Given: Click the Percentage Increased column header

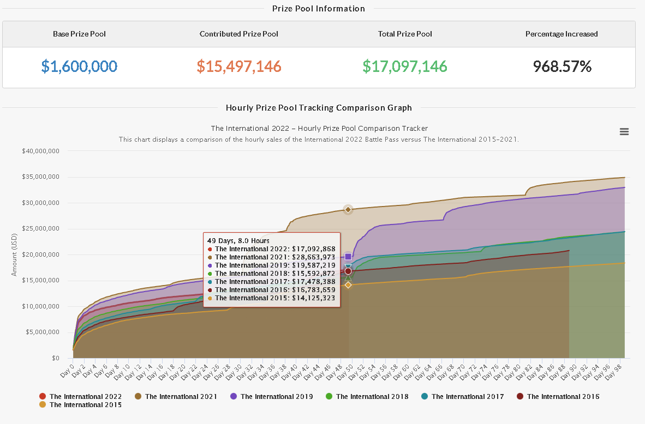Looking at the screenshot, I should 562,34.
